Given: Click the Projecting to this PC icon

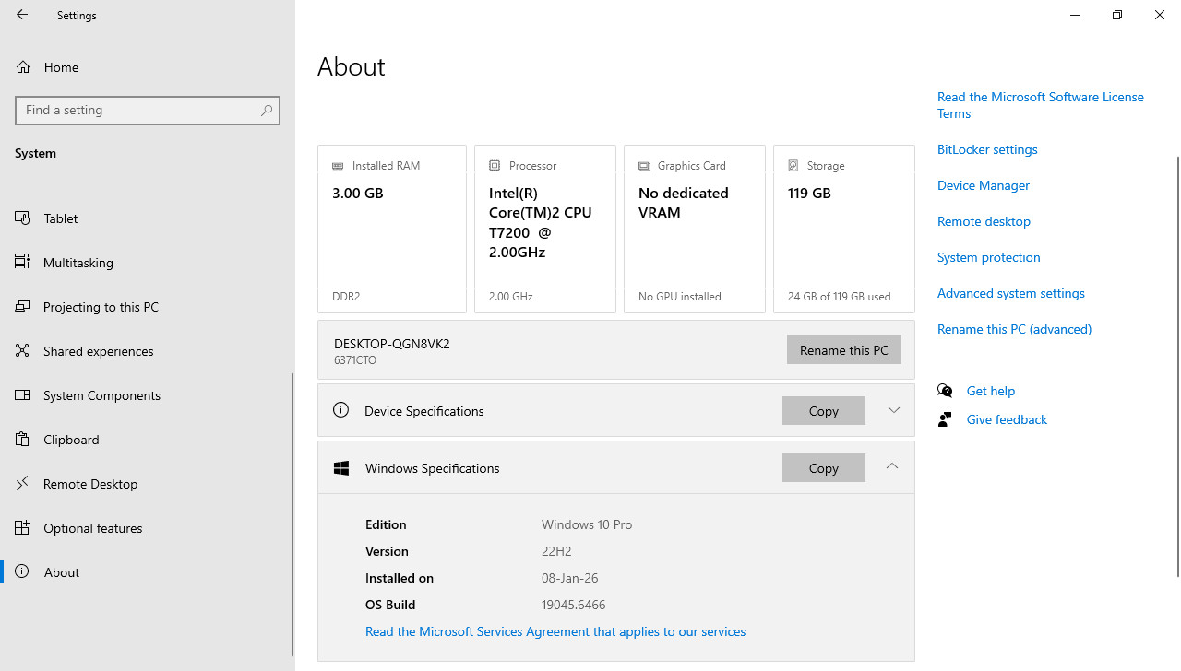Looking at the screenshot, I should (23, 307).
